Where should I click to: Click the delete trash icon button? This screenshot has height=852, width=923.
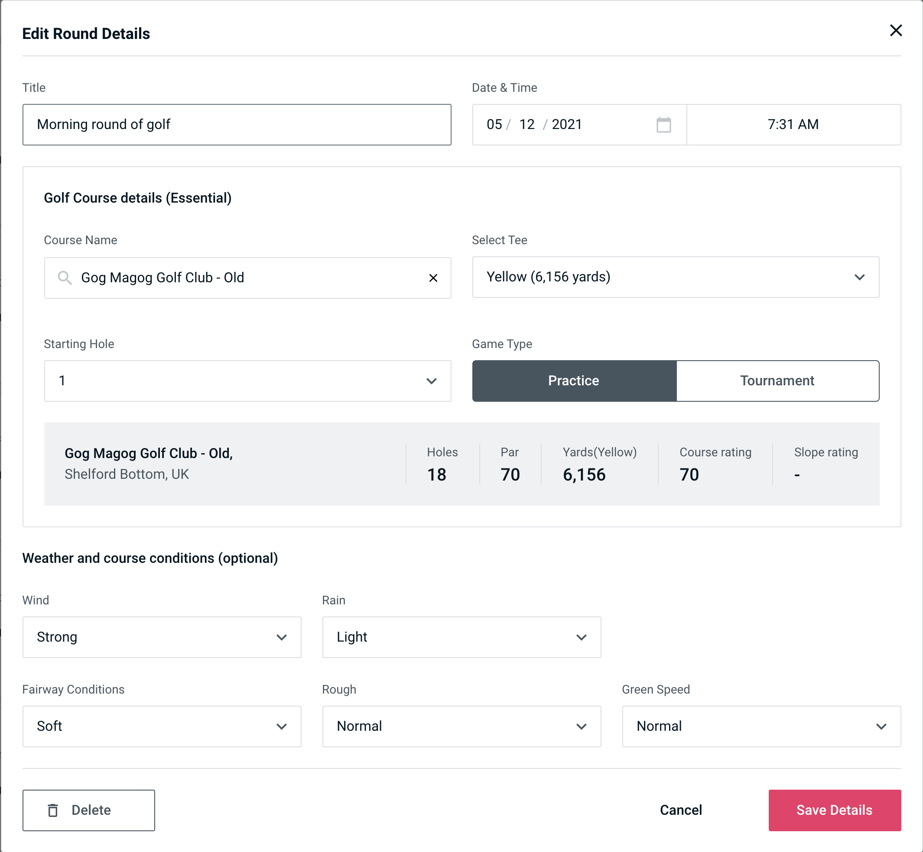54,810
